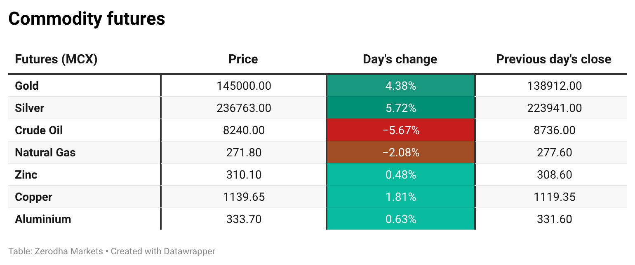635x265 pixels.
Task: Click the Copper row label
Action: [33, 197]
